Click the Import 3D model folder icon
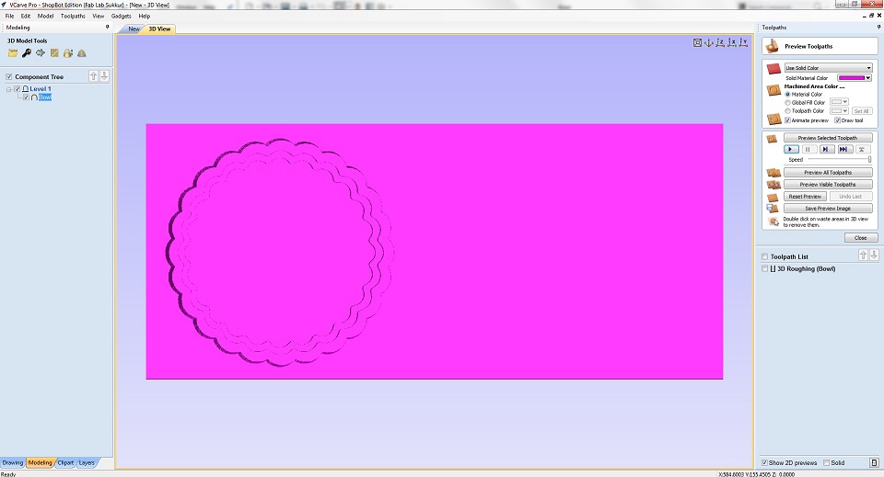This screenshot has height=477, width=884. coord(13,53)
